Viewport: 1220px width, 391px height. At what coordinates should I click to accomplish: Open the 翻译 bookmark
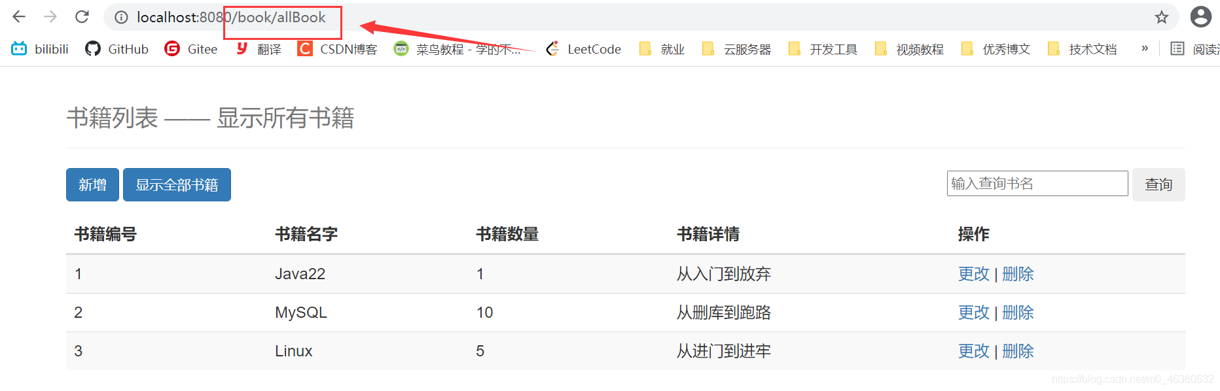[258, 49]
